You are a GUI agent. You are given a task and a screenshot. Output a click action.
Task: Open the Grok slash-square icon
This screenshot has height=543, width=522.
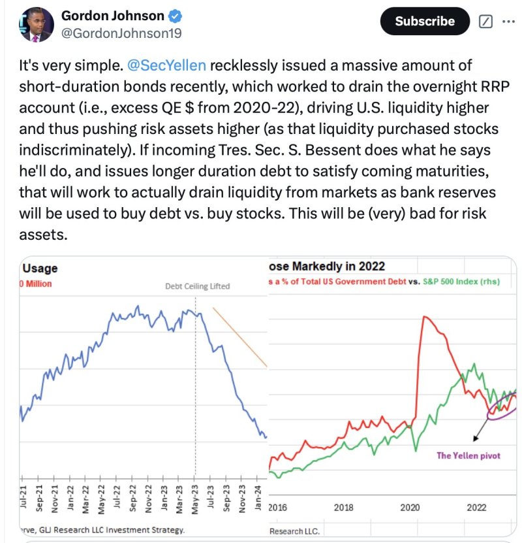point(485,21)
